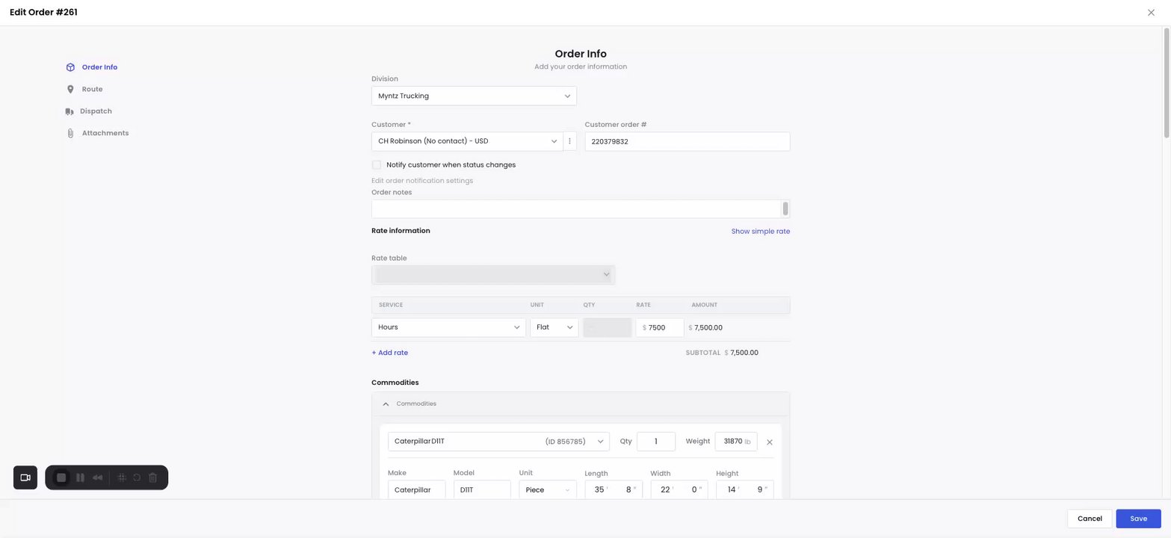Enable notify customer when status changes
1171x538 pixels.
tap(377, 165)
